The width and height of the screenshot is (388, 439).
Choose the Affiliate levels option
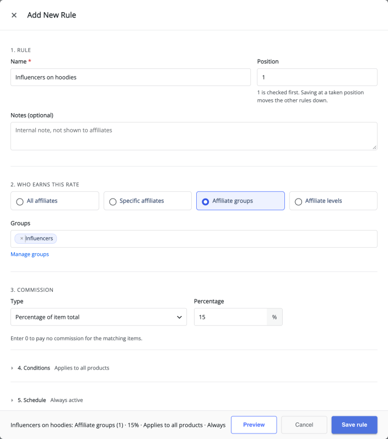333,201
